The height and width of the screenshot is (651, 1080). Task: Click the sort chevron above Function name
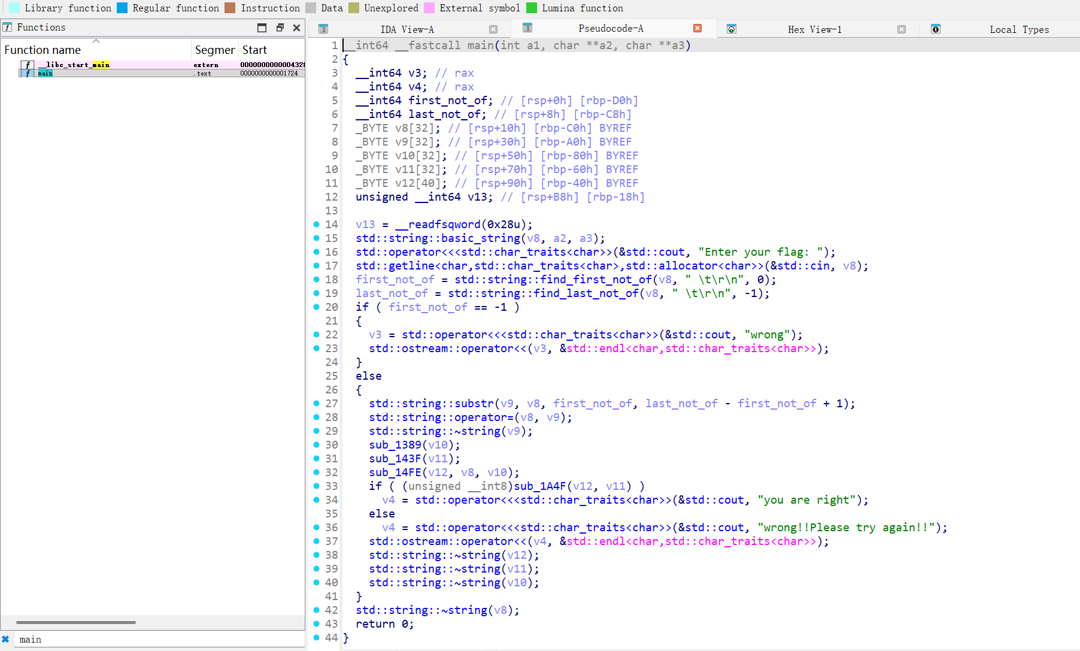pyautogui.click(x=96, y=41)
